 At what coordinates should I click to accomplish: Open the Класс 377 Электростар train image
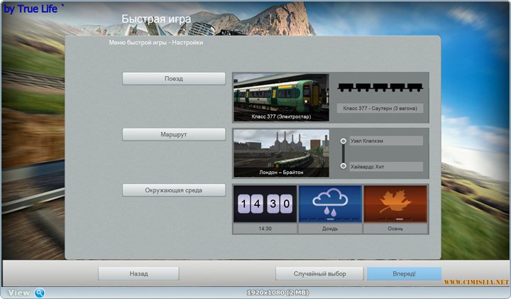tap(281, 97)
